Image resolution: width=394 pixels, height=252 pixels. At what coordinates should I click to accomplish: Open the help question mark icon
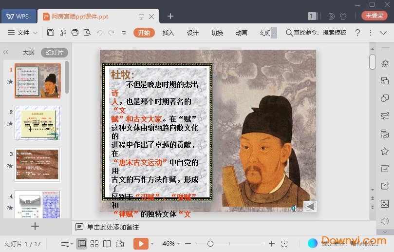tap(357, 33)
